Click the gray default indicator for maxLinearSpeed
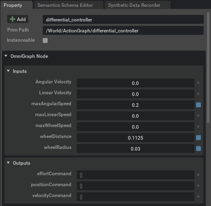The image size is (211, 206). click(x=198, y=116)
